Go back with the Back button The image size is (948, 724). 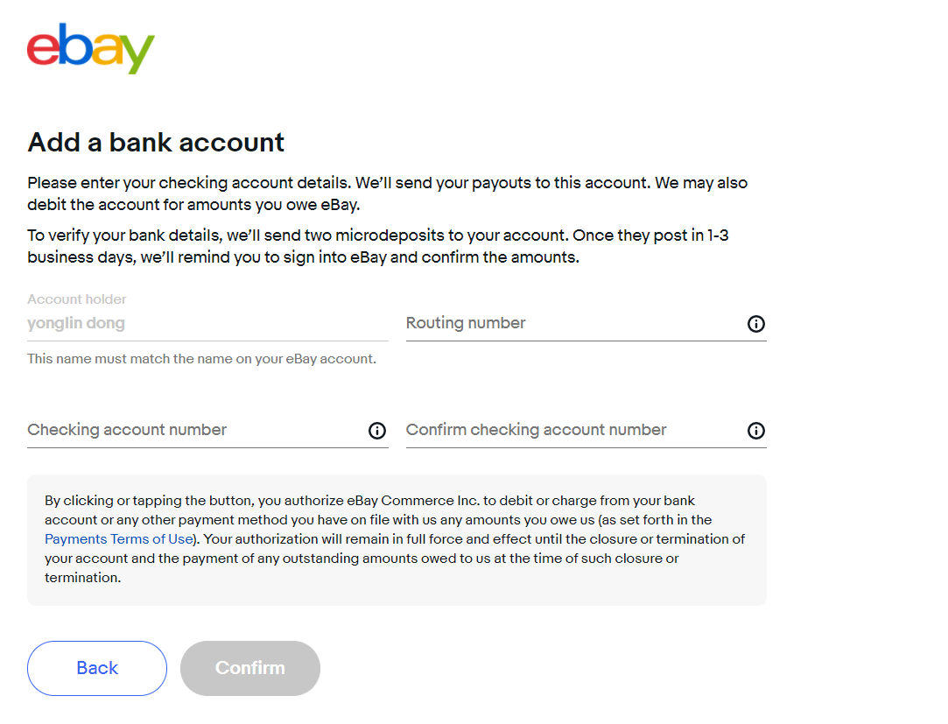coord(97,668)
